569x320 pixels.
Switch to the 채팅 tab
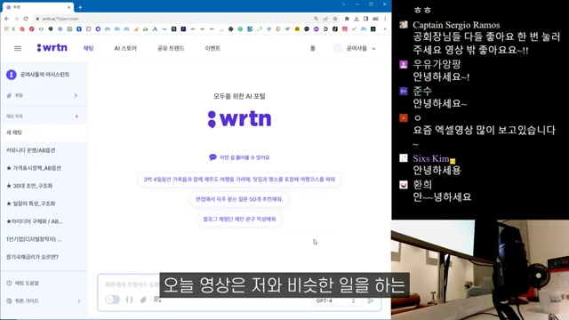click(89, 48)
